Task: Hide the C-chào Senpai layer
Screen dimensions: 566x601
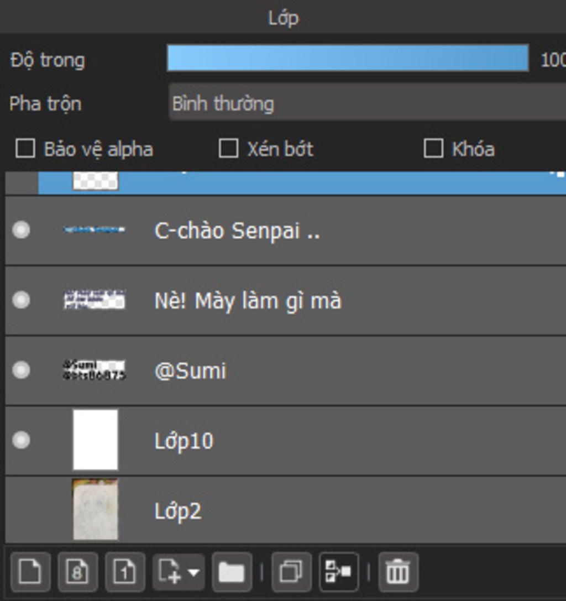Action: (21, 230)
